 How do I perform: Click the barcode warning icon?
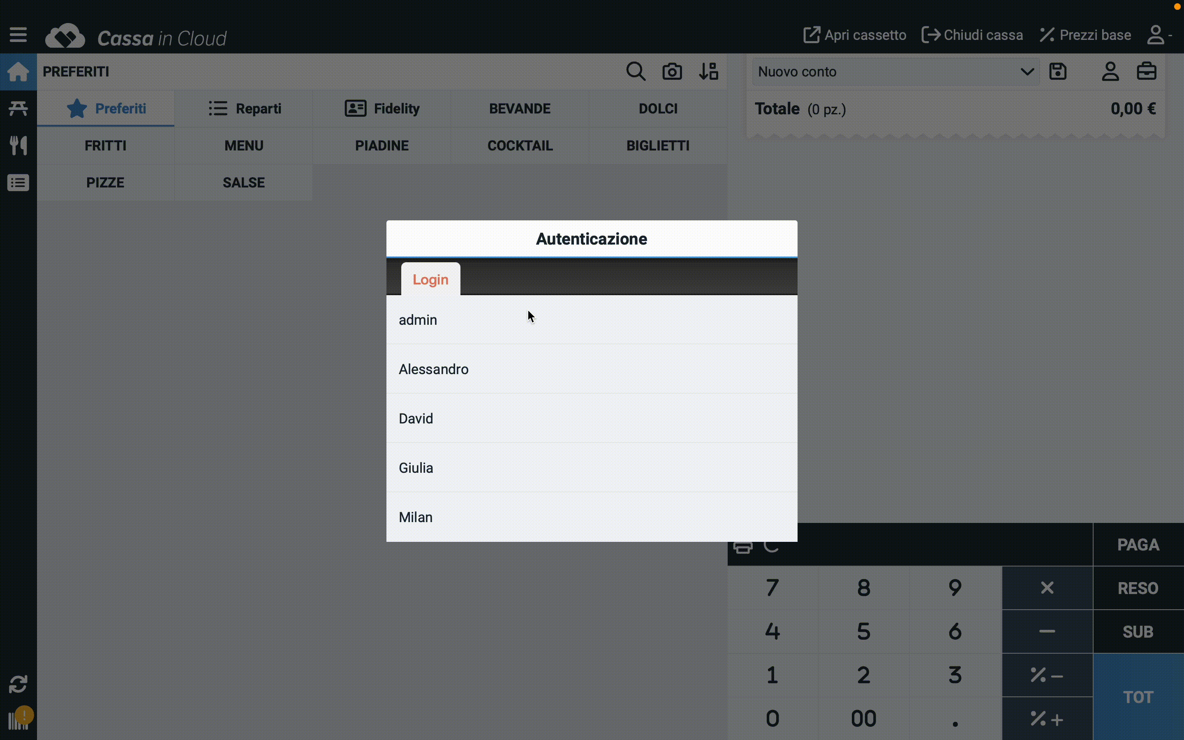20,718
